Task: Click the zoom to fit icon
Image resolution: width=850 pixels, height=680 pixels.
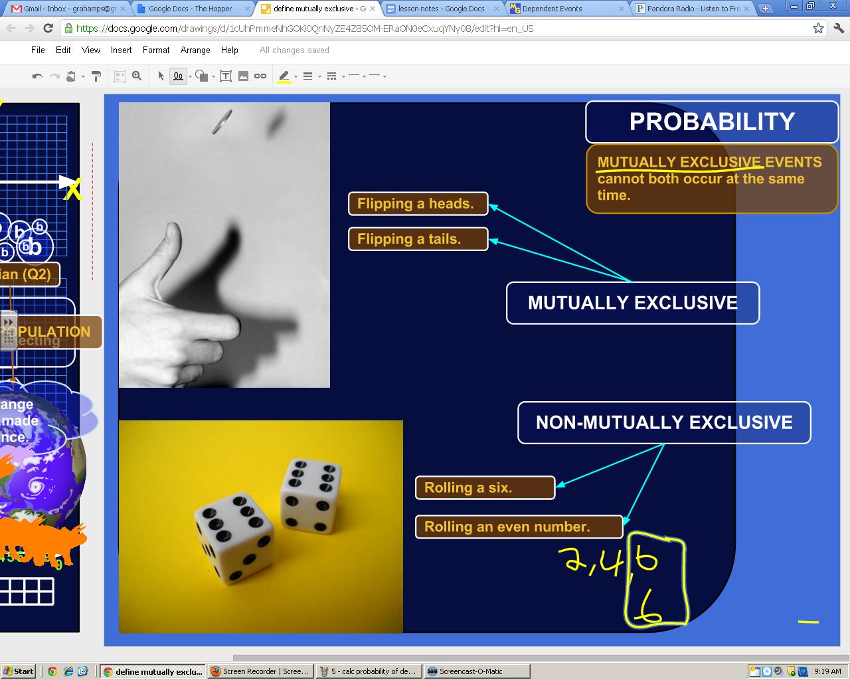Action: coord(120,76)
